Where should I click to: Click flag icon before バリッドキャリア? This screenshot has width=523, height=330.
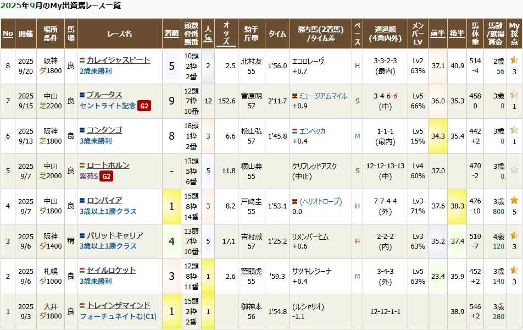pyautogui.click(x=82, y=236)
